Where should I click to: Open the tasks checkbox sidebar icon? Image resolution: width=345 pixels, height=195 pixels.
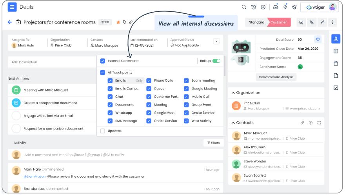pos(336,88)
